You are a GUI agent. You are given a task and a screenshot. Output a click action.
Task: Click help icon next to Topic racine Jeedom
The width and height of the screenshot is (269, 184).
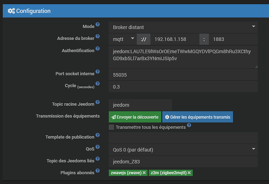(98, 103)
